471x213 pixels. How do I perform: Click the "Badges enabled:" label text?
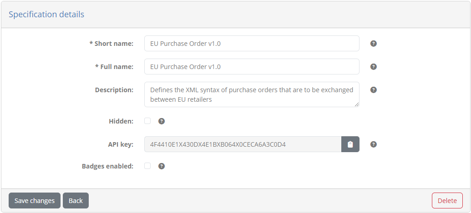[x=107, y=166]
